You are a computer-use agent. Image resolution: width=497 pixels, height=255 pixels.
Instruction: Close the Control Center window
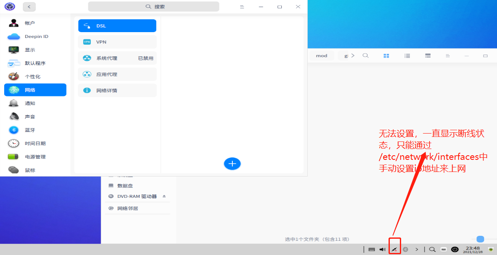point(298,7)
